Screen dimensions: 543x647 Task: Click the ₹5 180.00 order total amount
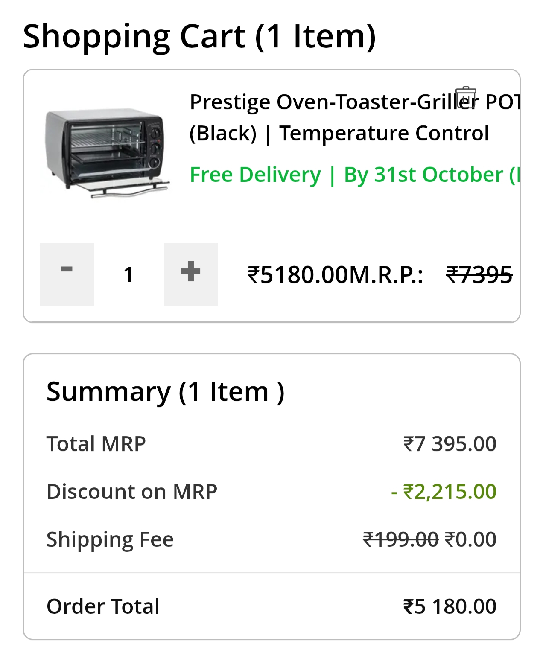click(450, 606)
